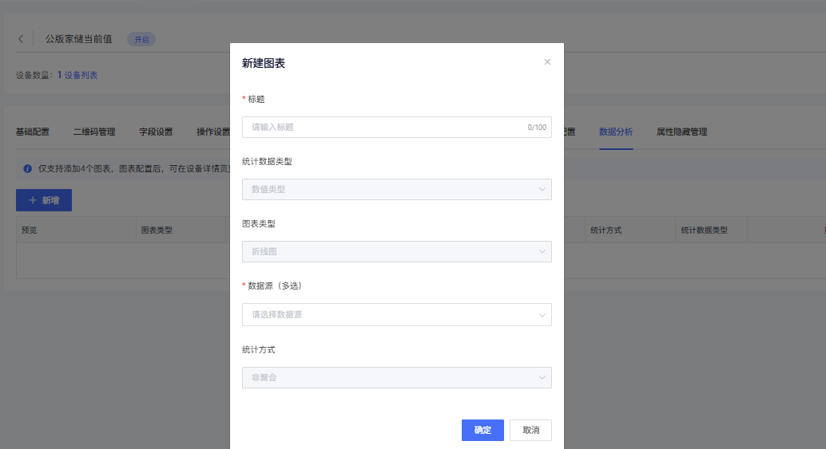Open the 字段设置 tab

[x=156, y=132]
